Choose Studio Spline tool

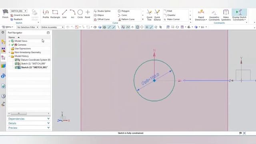[x=102, y=11]
